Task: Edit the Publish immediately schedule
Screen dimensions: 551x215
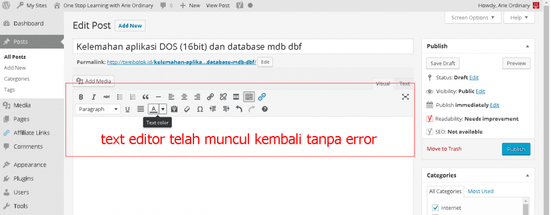Action: tap(494, 105)
